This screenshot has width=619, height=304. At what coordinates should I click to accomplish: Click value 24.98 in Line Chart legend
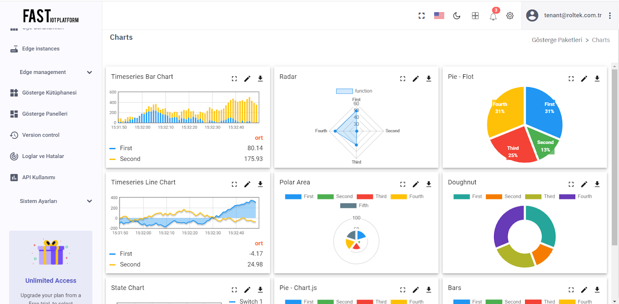[x=255, y=264]
